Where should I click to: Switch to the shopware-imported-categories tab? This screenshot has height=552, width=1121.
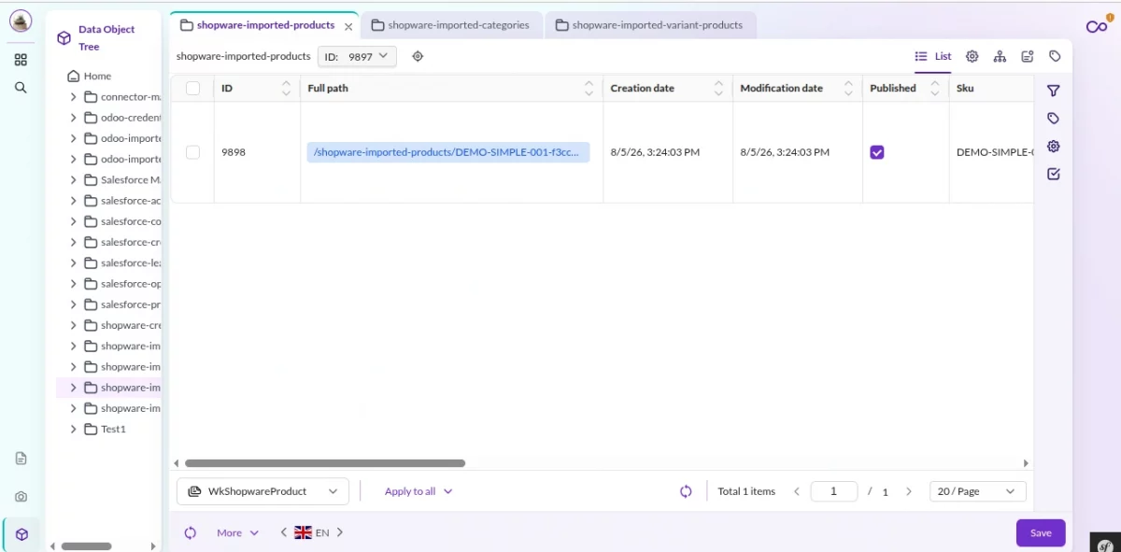(450, 25)
